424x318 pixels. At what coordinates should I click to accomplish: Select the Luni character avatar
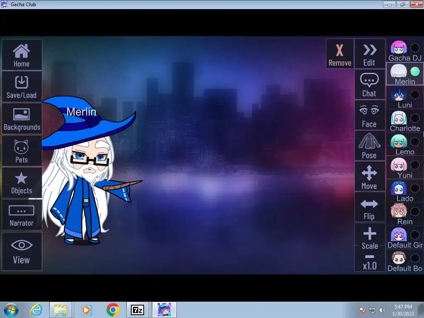click(x=399, y=94)
